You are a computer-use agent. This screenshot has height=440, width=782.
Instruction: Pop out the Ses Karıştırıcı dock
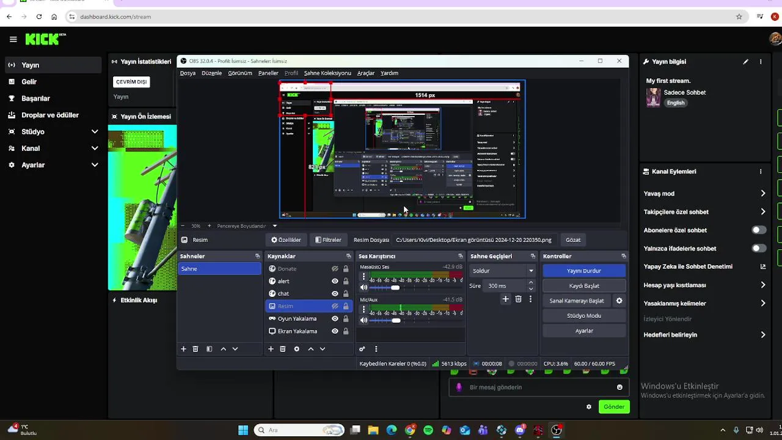click(460, 256)
